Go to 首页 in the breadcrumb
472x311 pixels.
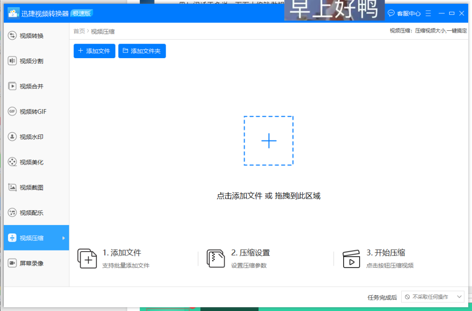point(79,32)
